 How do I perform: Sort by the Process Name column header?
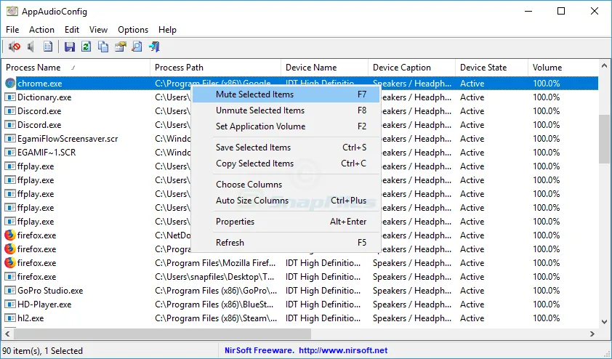point(76,68)
